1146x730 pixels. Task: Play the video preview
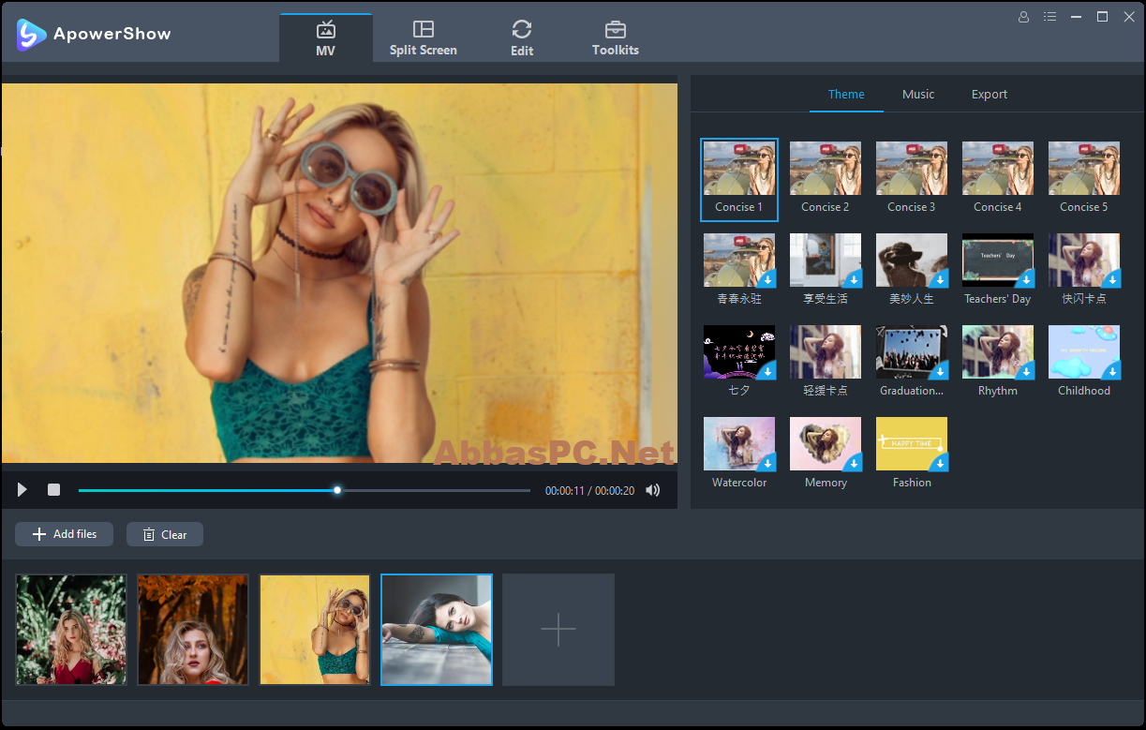click(x=22, y=490)
